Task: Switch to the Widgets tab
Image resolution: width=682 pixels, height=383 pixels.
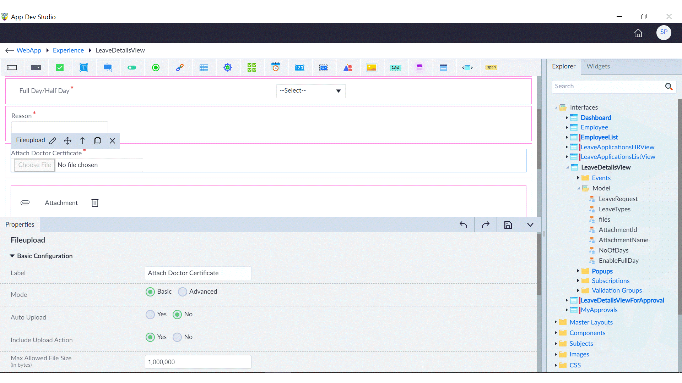Action: coord(598,66)
